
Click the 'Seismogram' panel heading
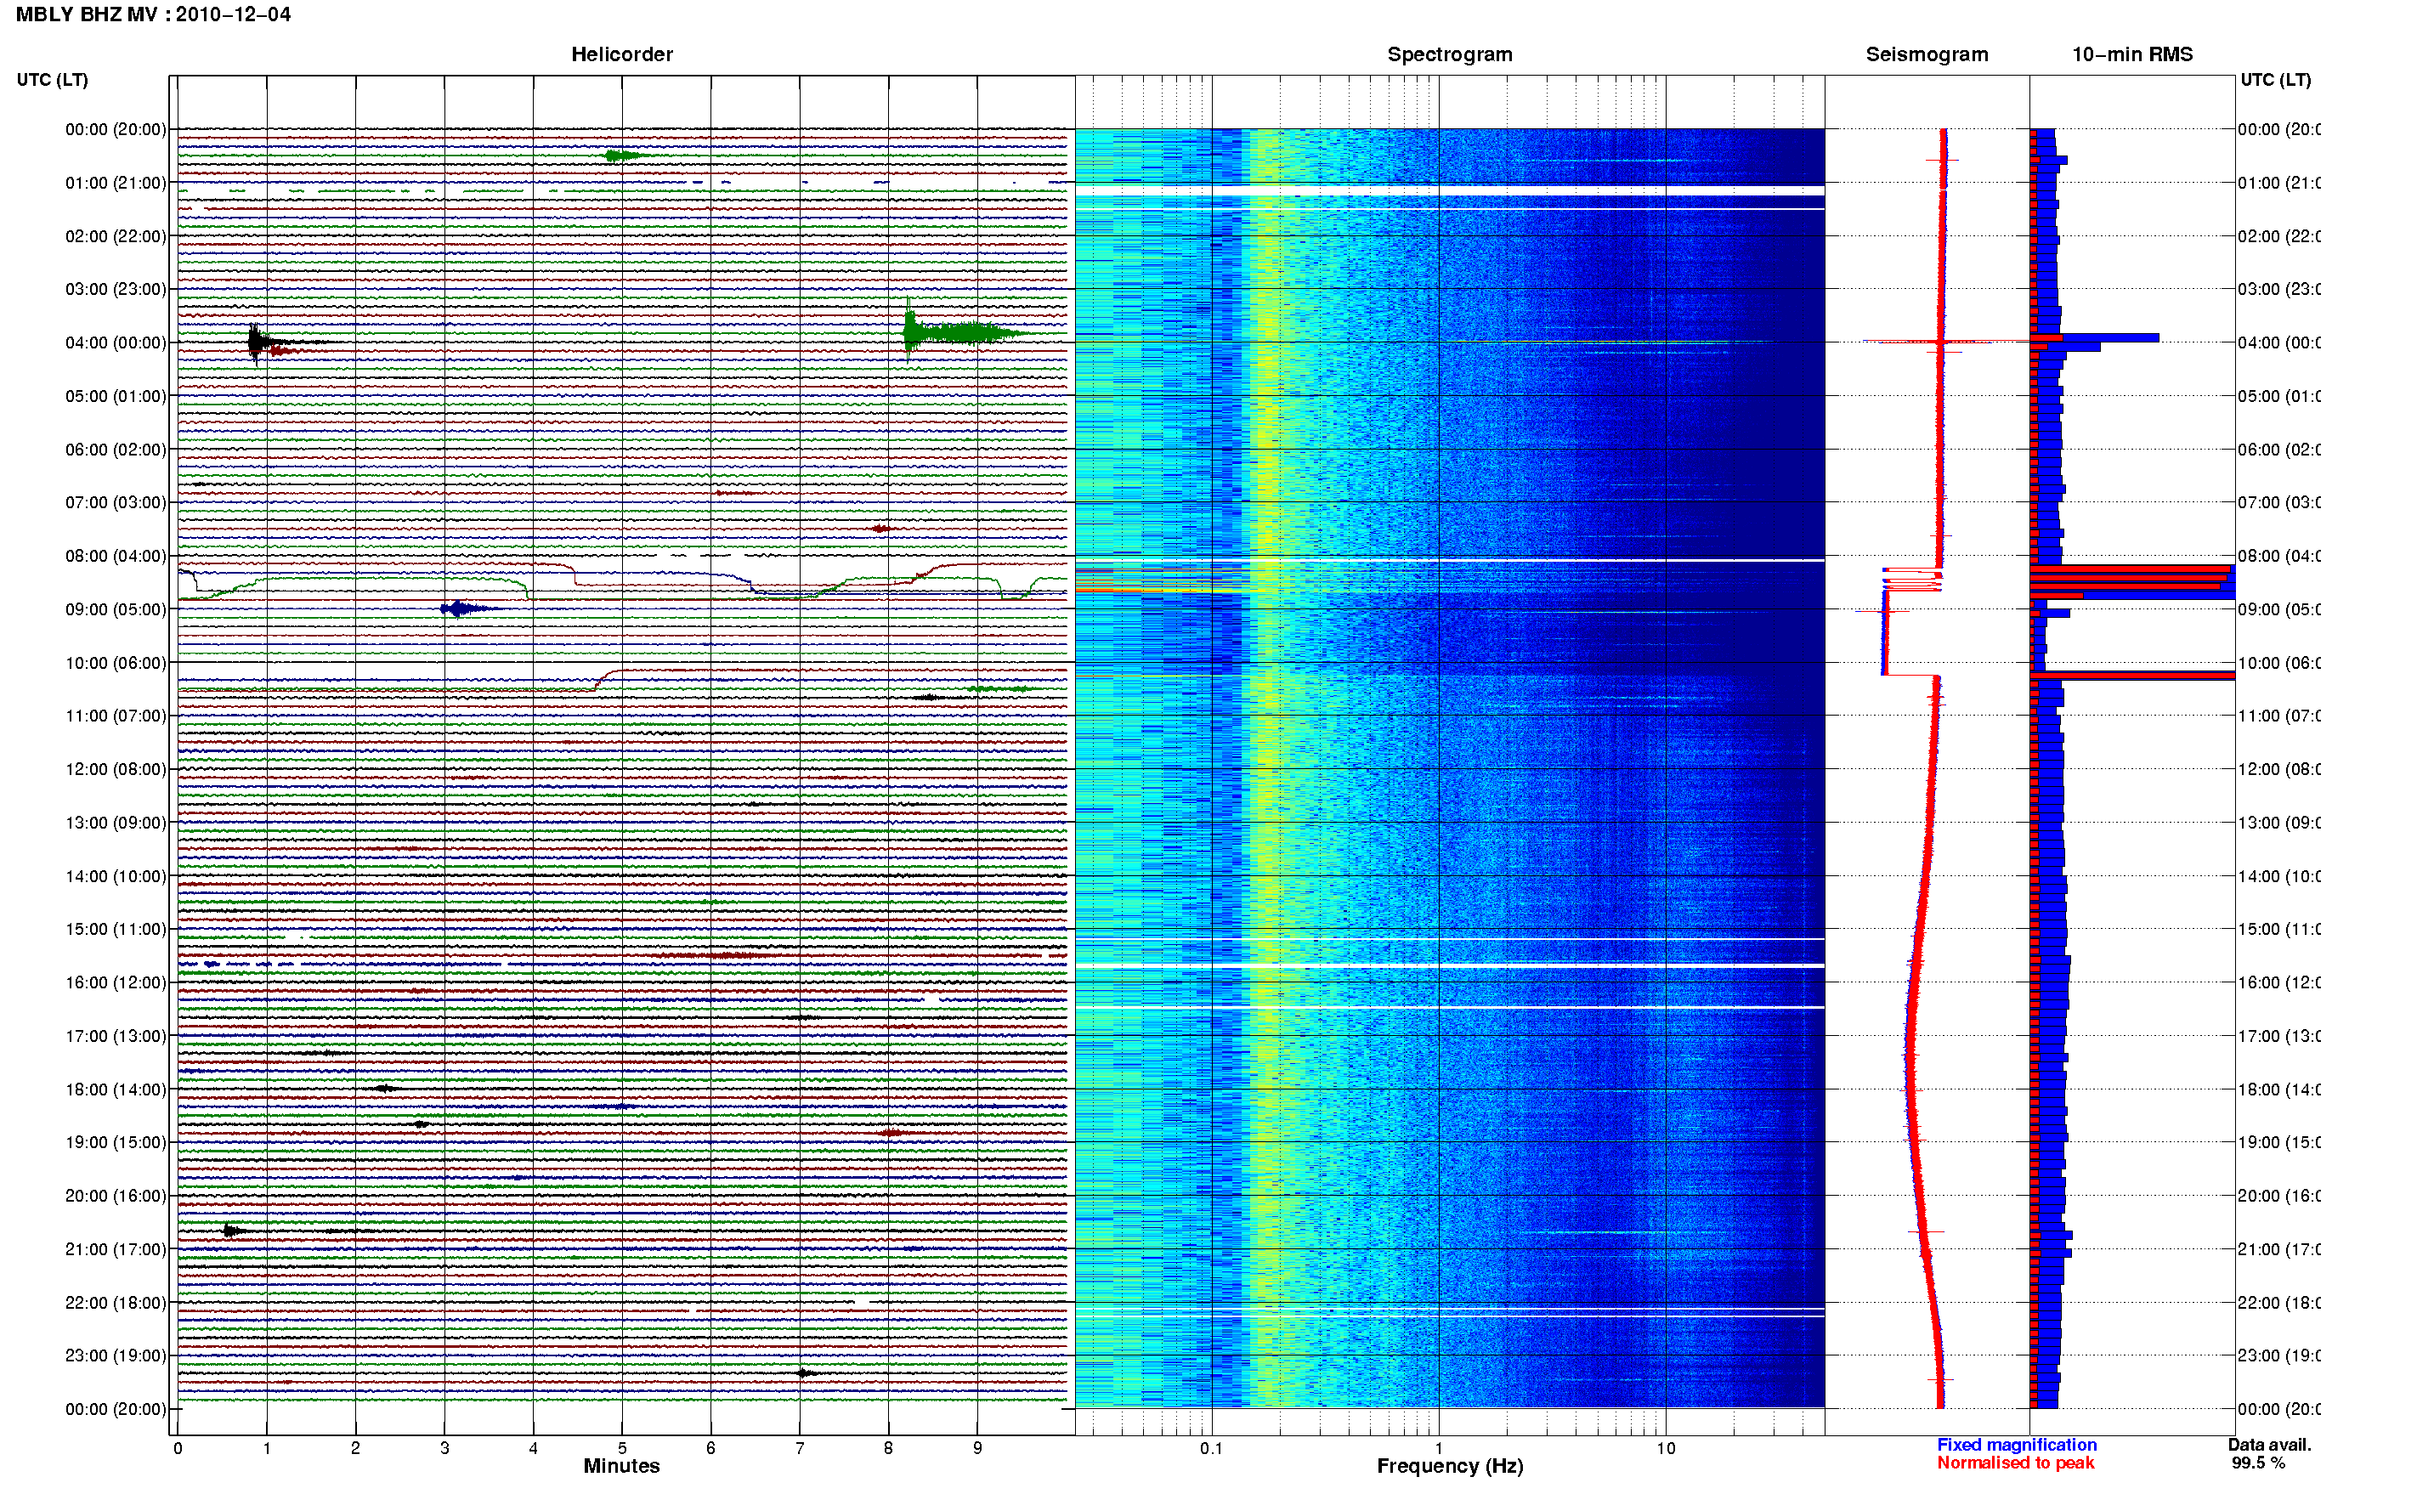tap(1927, 55)
